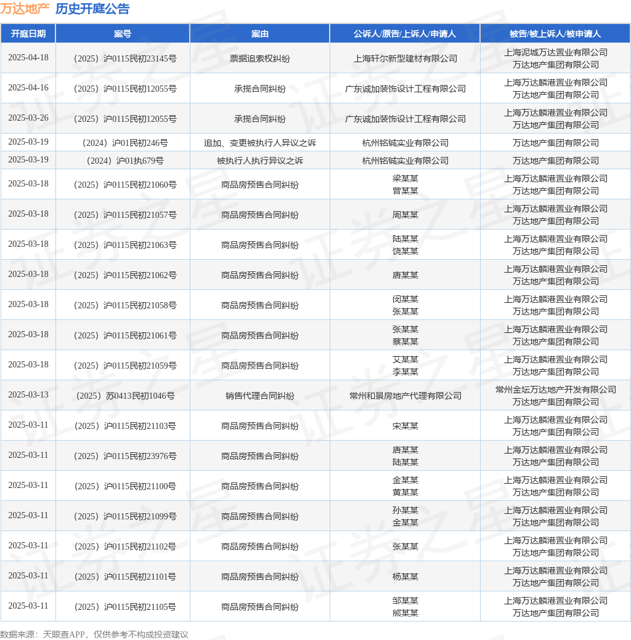
Task: Select case number 沪0115民初23976号
Action: click(125, 457)
